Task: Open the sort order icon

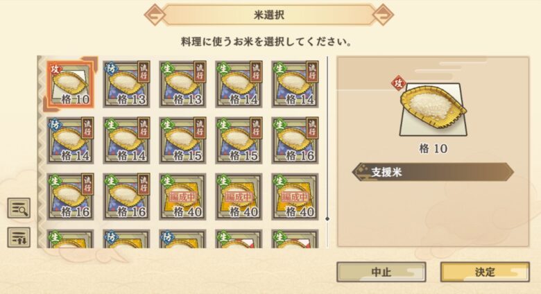Action: click(19, 237)
